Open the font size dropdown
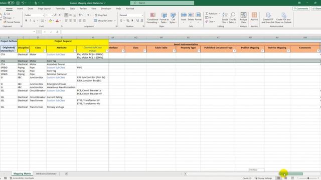This screenshot has width=321, height=180. click(52, 15)
